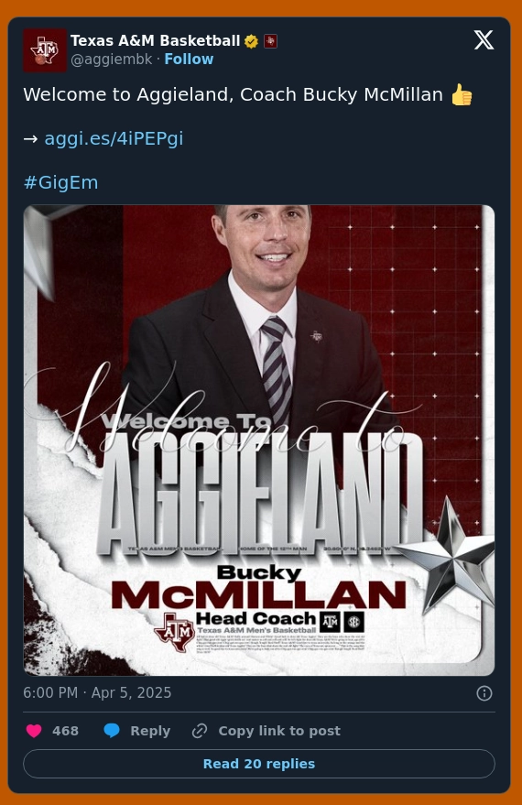Screen dimensions: 522x805
Task: Click the 468 likes count
Action: [x=65, y=731]
